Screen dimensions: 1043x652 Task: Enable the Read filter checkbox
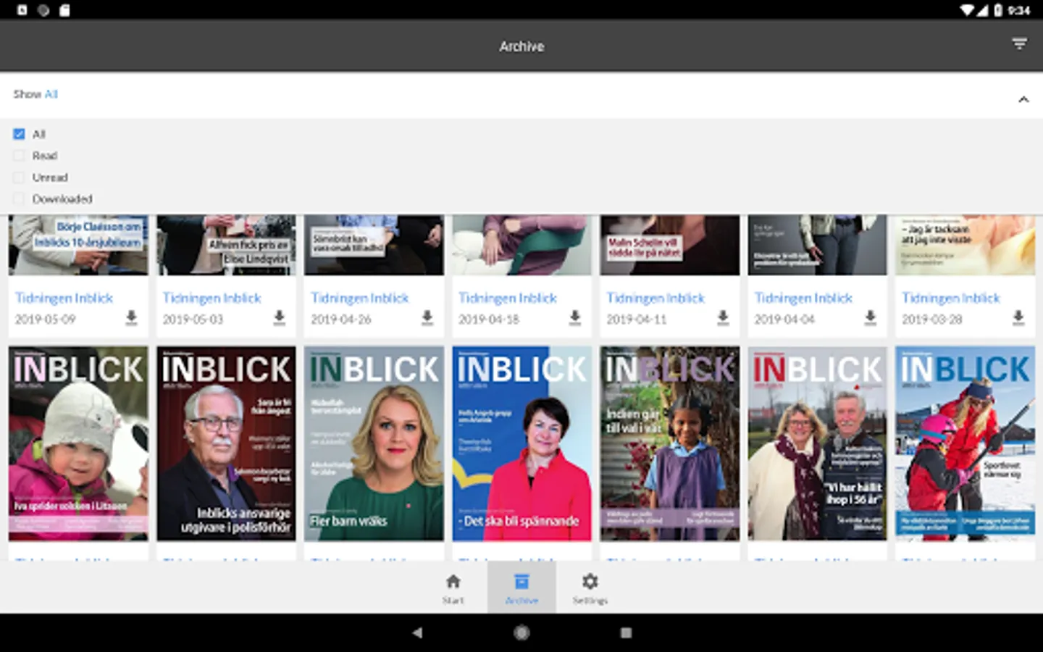pos(19,156)
